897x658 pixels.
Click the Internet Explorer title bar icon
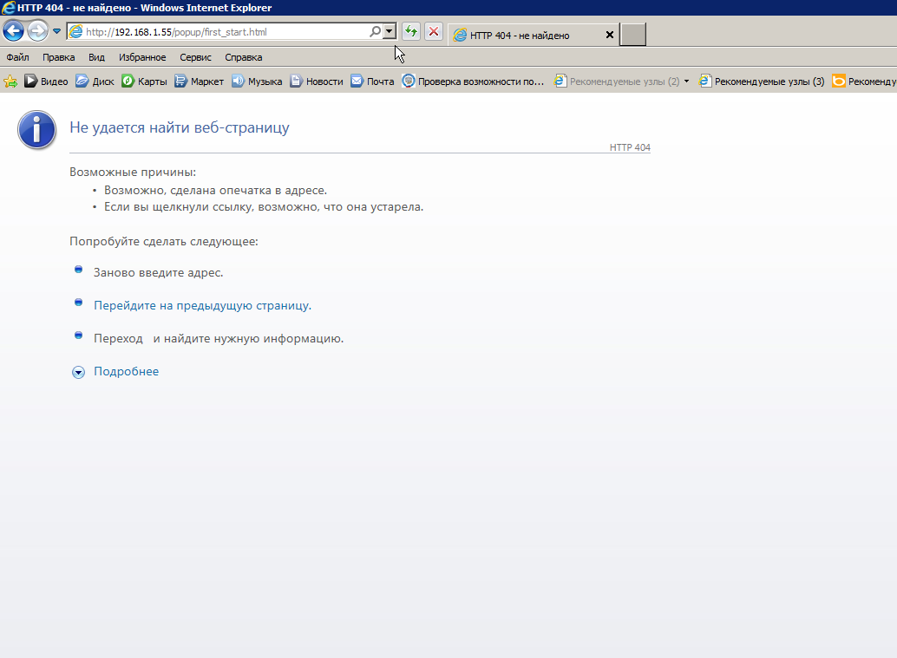pos(8,8)
